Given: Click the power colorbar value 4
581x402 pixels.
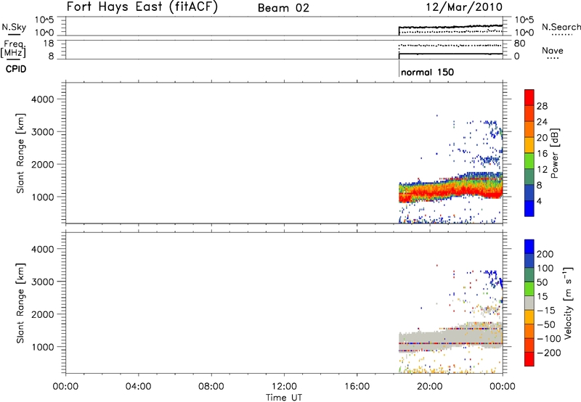Looking at the screenshot, I should 539,201.
